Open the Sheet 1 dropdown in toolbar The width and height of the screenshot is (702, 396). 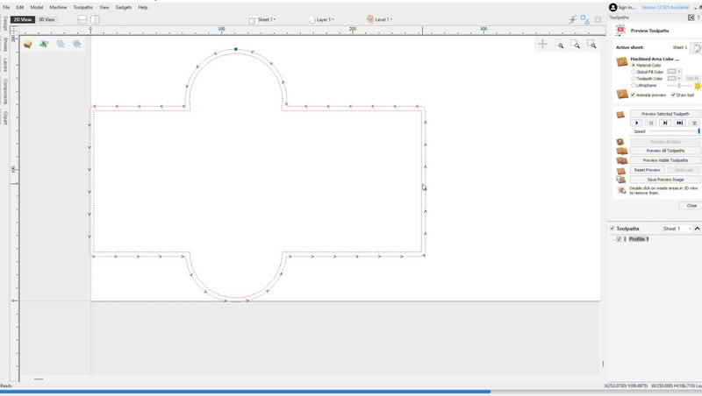click(262, 19)
